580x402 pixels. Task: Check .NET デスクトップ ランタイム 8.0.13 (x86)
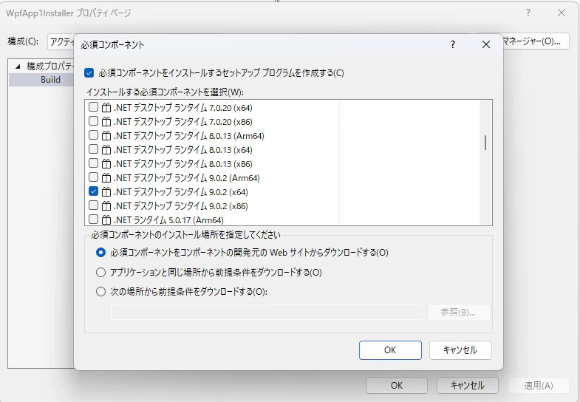(x=94, y=163)
